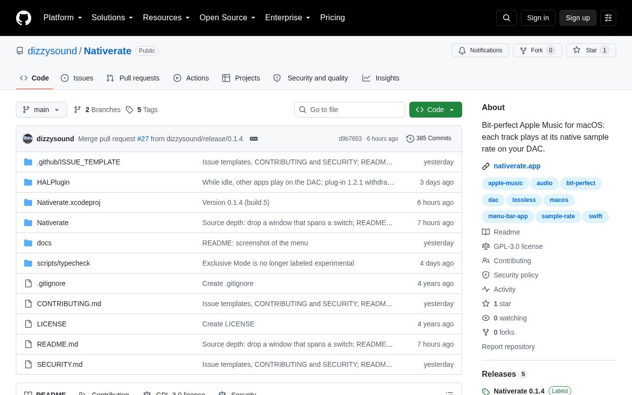
Task: Expand the Platform menu
Action: point(63,18)
